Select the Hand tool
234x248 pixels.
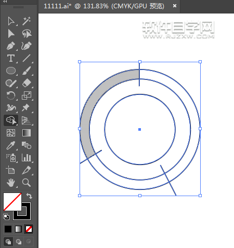pyautogui.click(x=11, y=183)
